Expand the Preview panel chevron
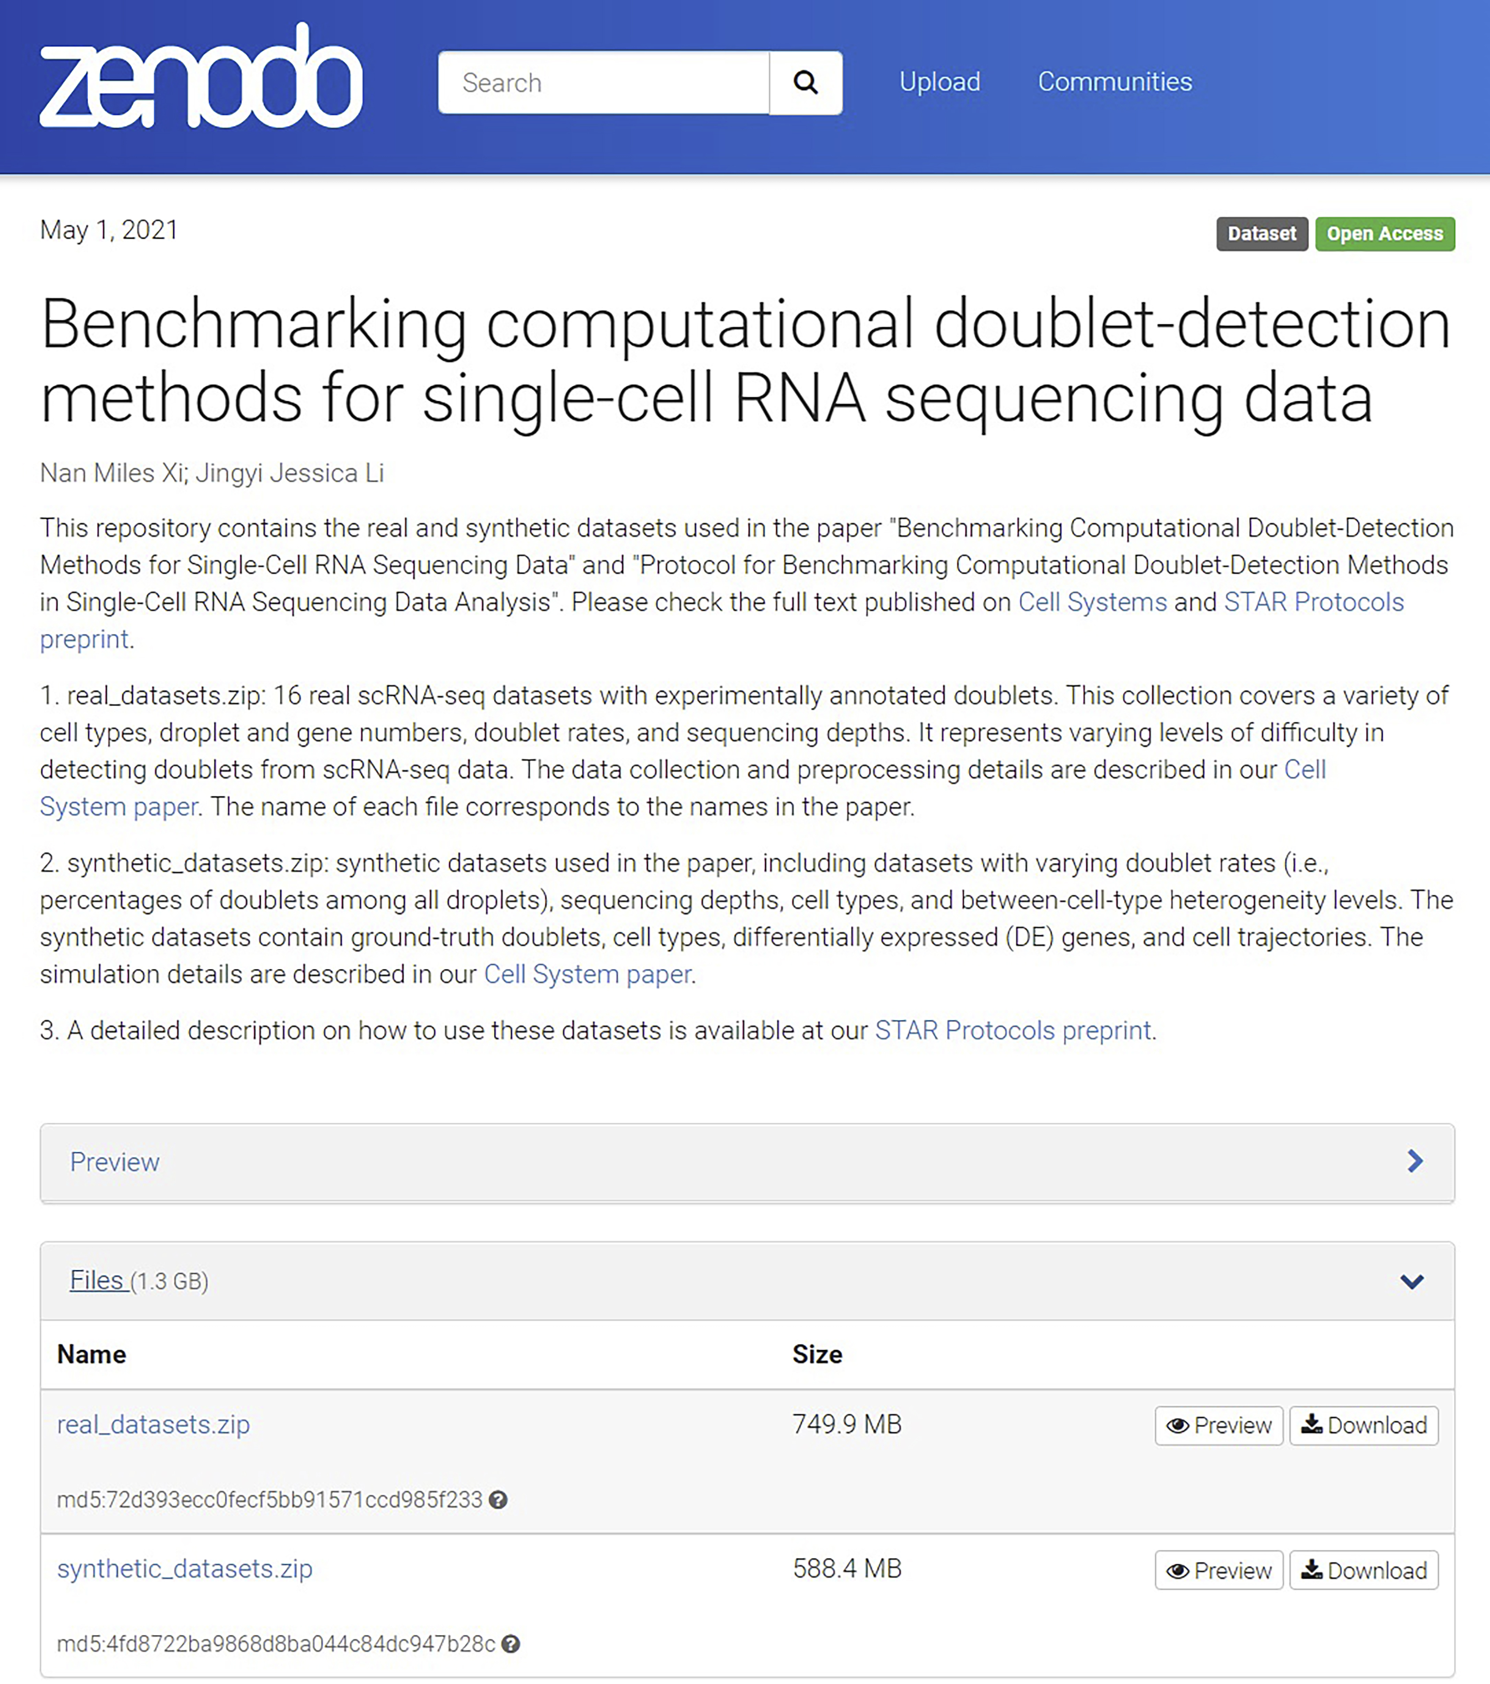This screenshot has width=1490, height=1684. [1415, 1161]
